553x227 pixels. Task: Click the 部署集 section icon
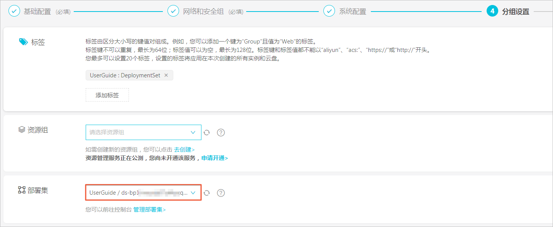click(22, 190)
